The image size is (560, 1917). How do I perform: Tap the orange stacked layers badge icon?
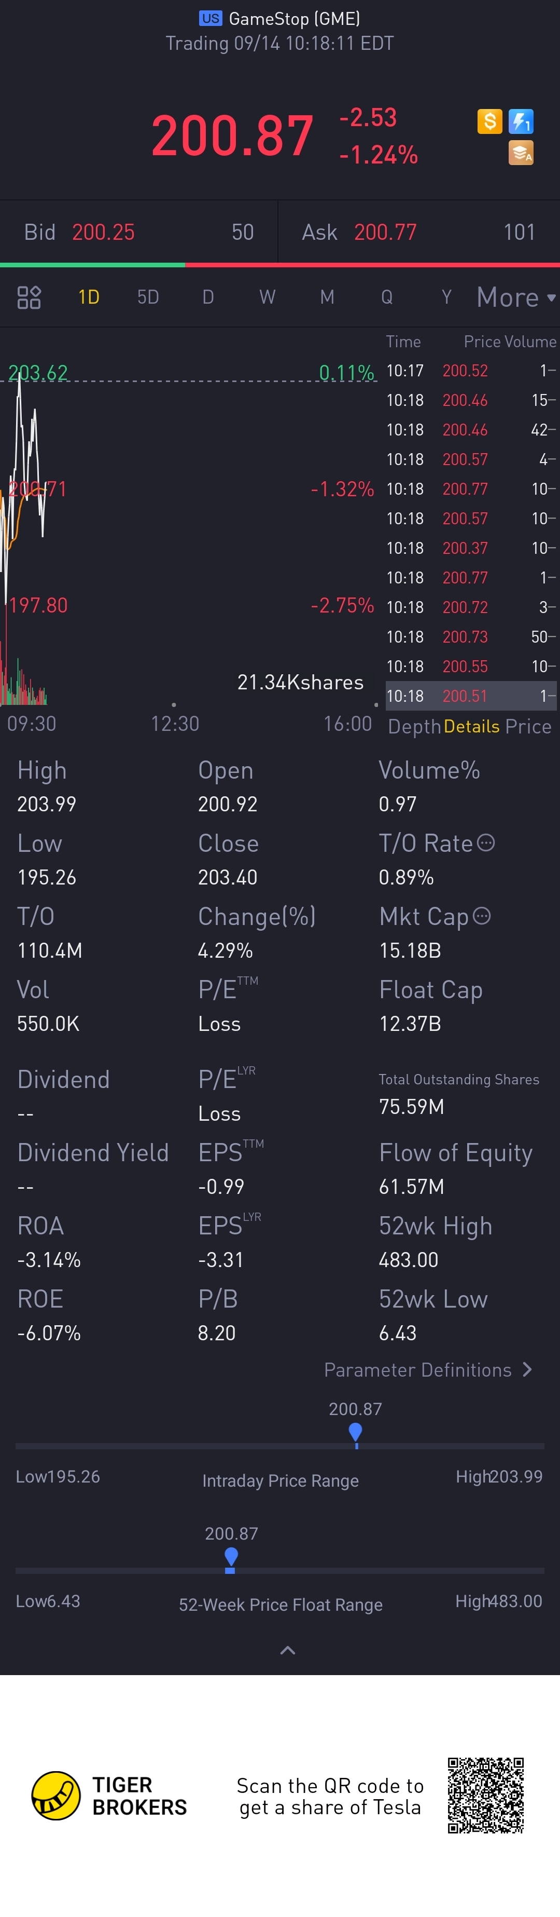521,153
